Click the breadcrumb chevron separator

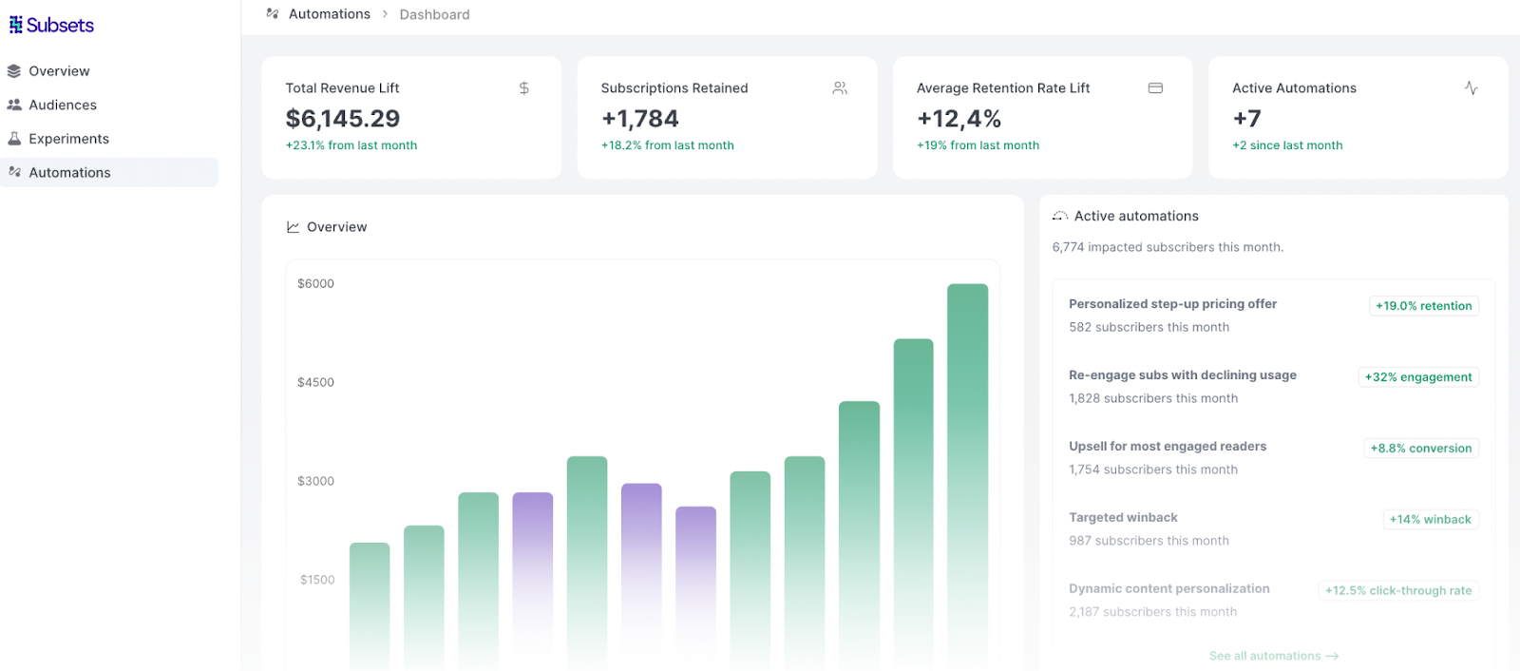coord(385,14)
